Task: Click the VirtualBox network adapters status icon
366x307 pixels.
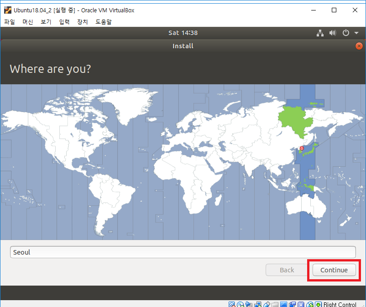Action: [x=258, y=304]
